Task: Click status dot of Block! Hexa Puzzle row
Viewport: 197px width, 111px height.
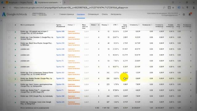Action: 15,44
